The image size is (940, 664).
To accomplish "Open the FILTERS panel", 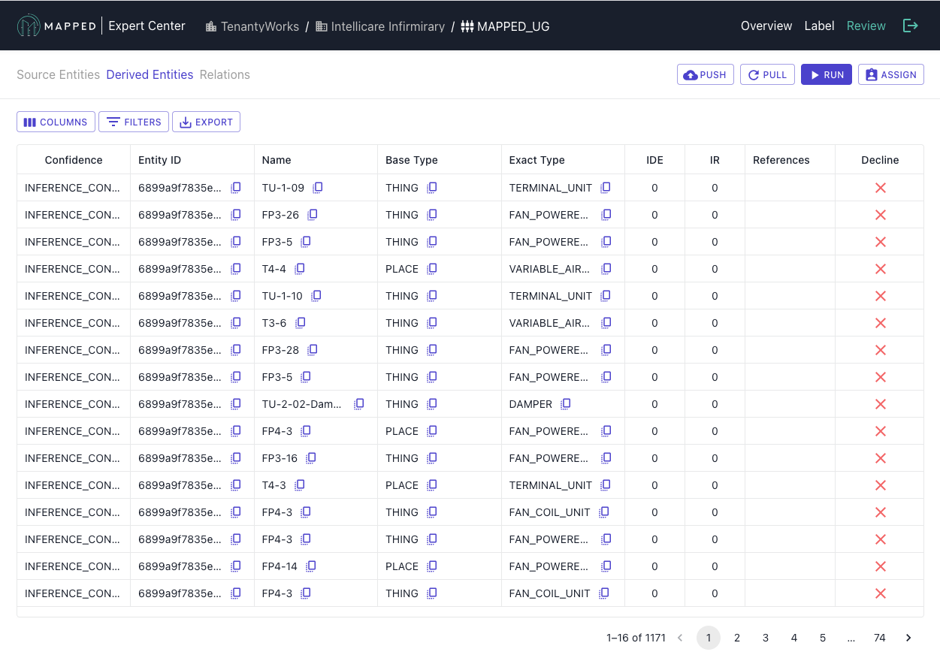I will pos(134,122).
